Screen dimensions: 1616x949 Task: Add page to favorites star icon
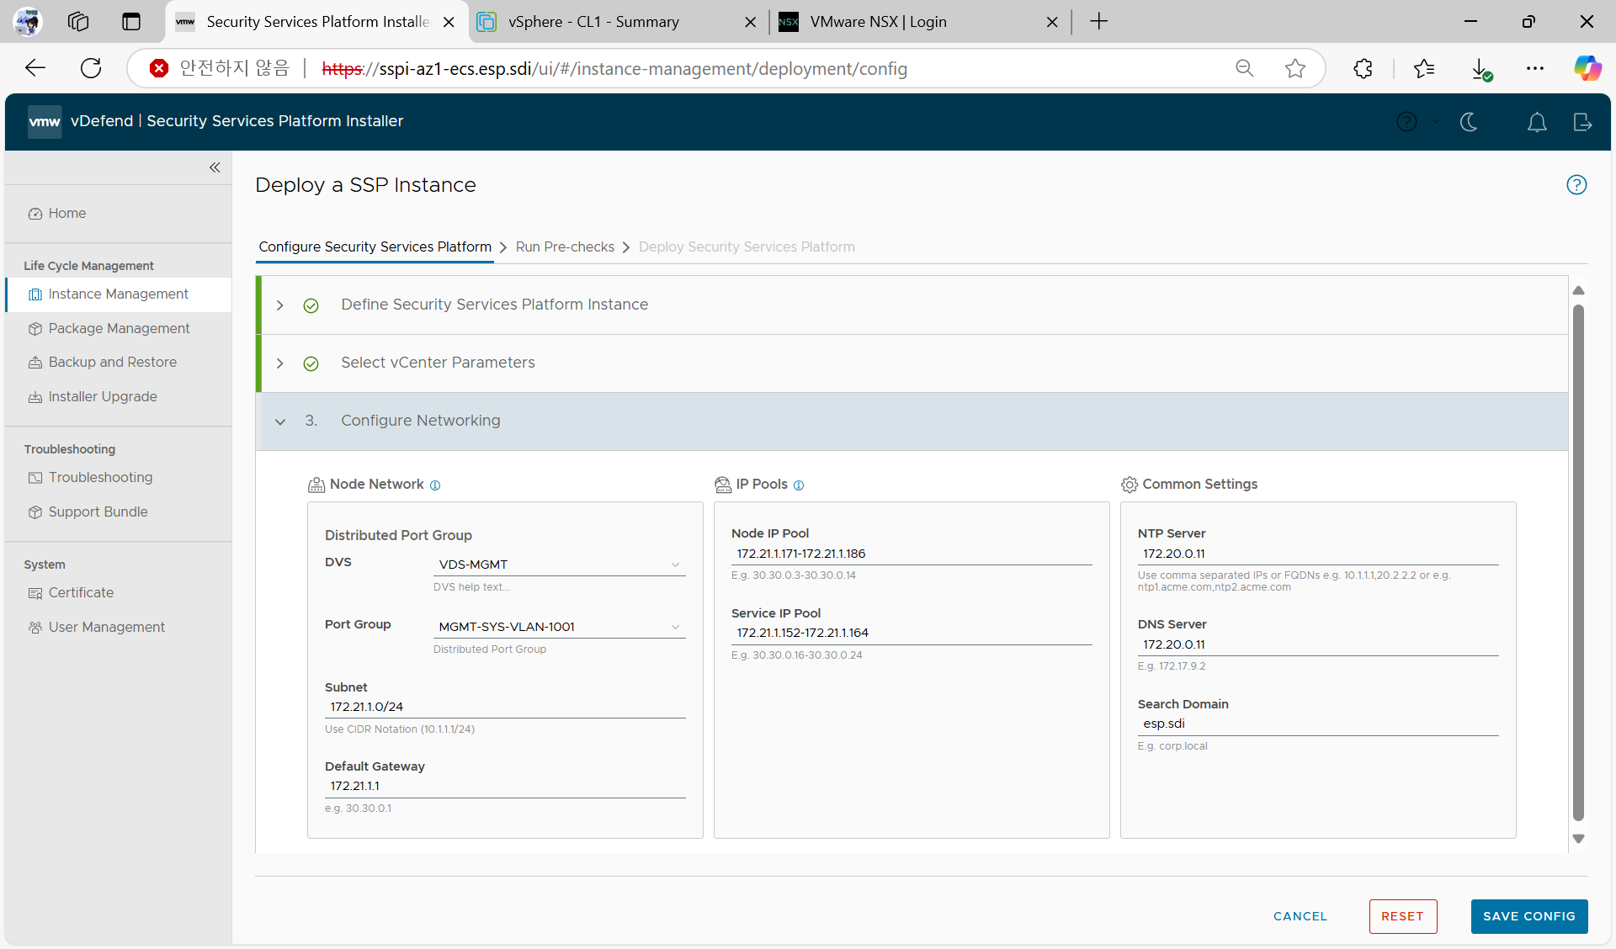pyautogui.click(x=1295, y=68)
